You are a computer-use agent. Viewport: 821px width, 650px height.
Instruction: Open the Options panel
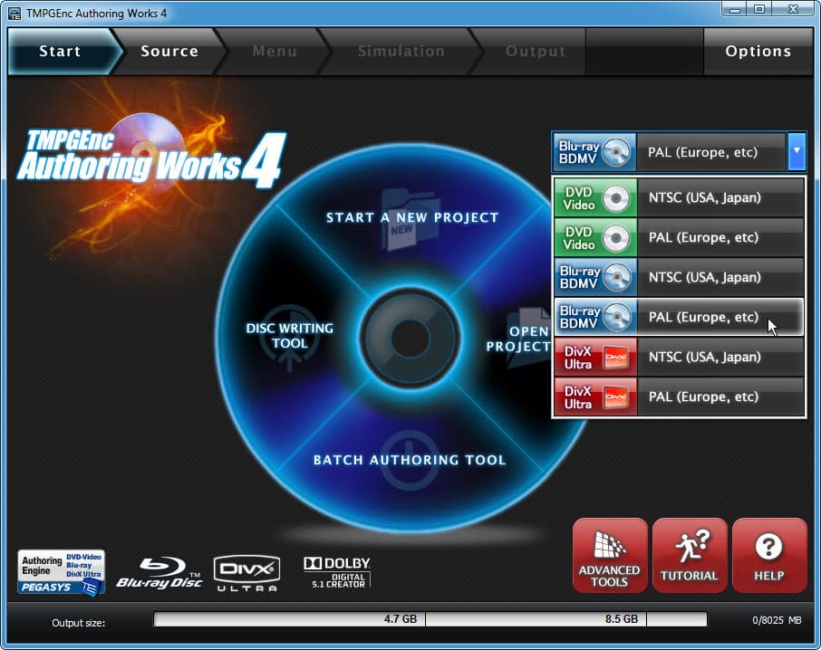[x=758, y=52]
